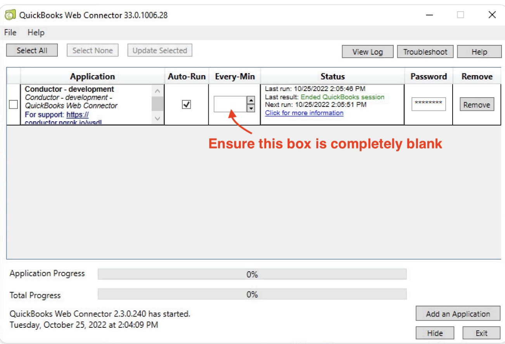The width and height of the screenshot is (505, 344).
Task: Open the Click for more information link
Action: click(304, 113)
